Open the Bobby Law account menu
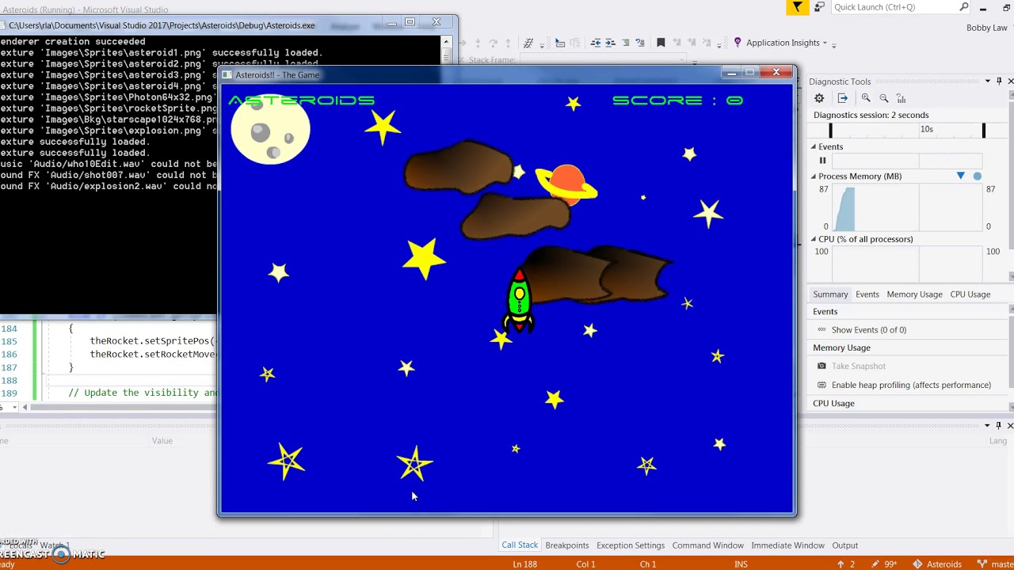Viewport: 1014px width, 570px height. coord(986,28)
